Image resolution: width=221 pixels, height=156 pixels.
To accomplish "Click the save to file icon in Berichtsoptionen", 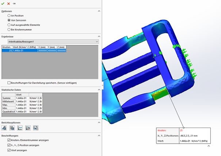I will [12, 128].
